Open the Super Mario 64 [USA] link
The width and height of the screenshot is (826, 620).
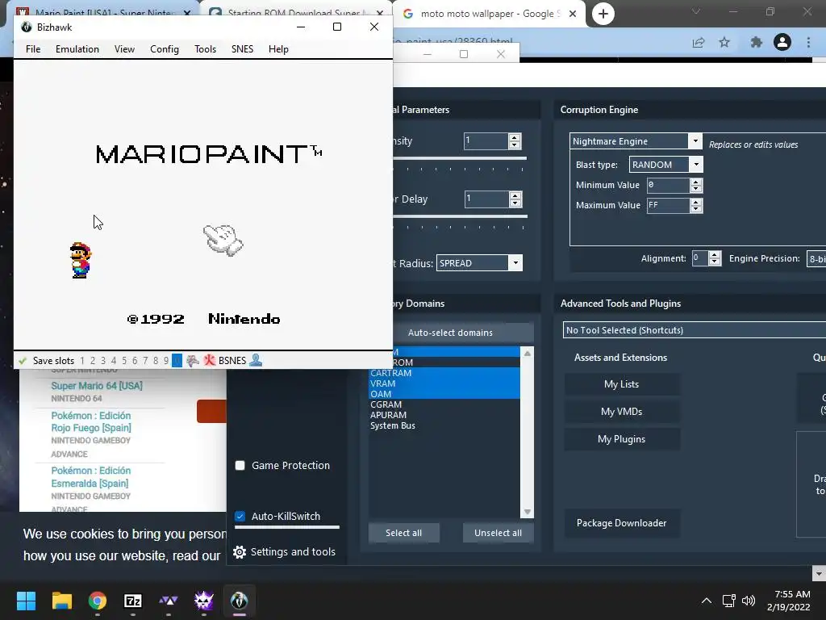click(x=97, y=386)
